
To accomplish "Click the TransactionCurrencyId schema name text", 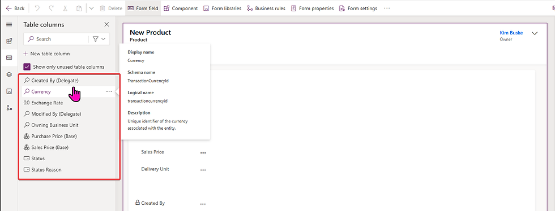I will pyautogui.click(x=148, y=81).
